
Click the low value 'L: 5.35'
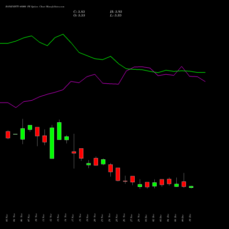(x=116, y=16)
